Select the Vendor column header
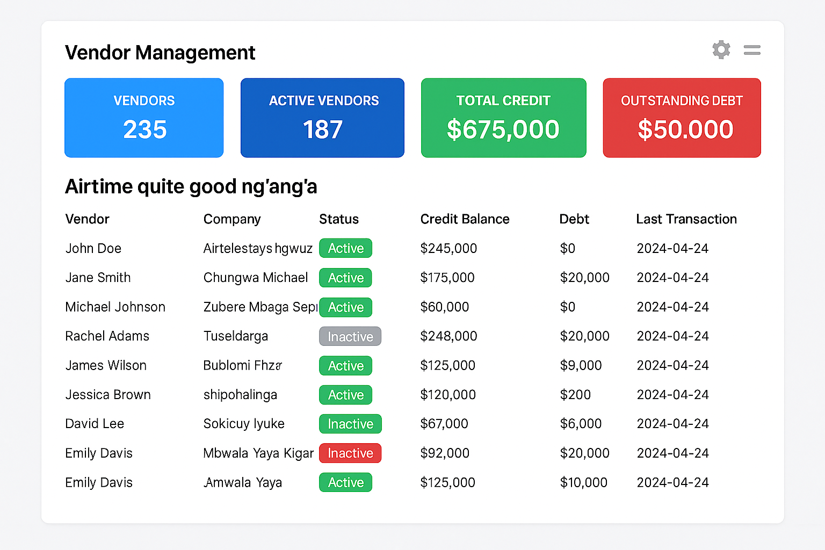Viewport: 825px width, 550px height. [x=87, y=219]
